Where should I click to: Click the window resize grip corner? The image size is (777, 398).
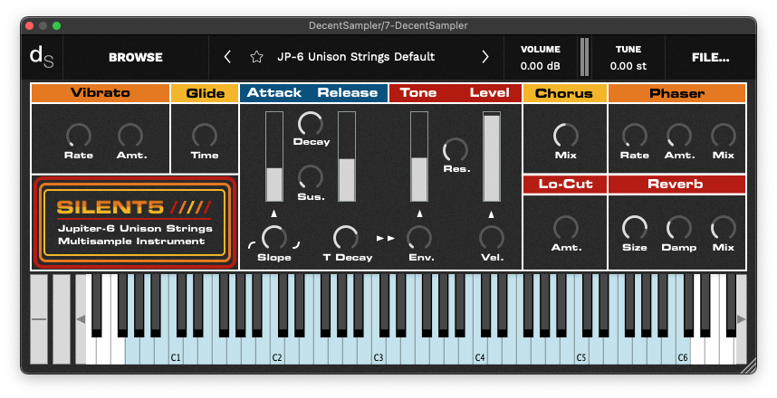point(748,365)
